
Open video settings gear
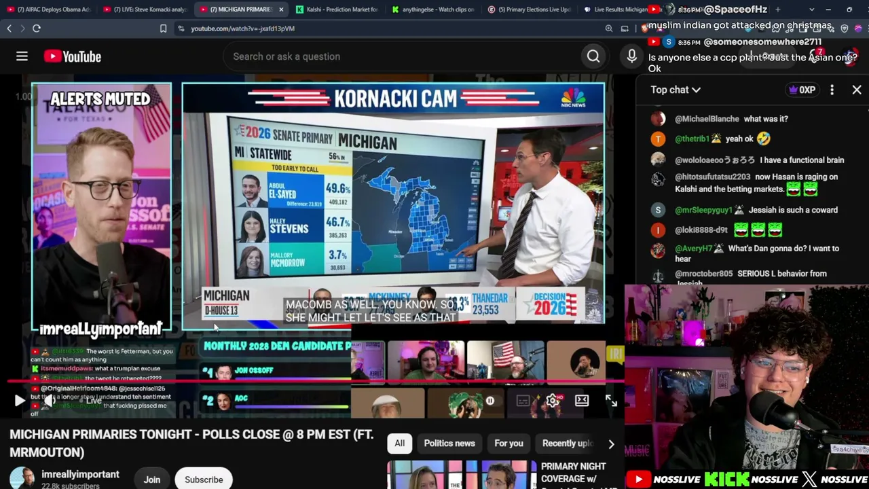coord(553,401)
